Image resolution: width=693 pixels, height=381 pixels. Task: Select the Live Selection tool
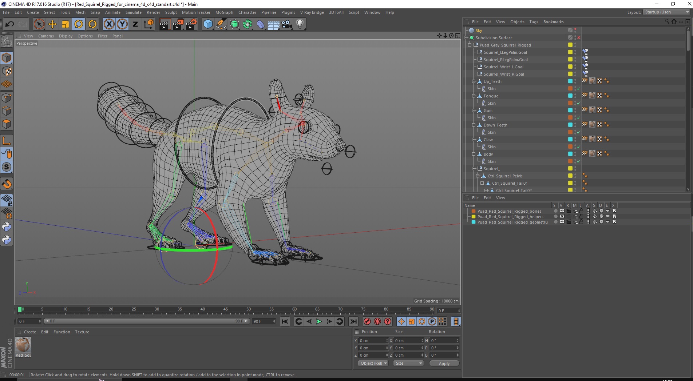click(x=39, y=24)
